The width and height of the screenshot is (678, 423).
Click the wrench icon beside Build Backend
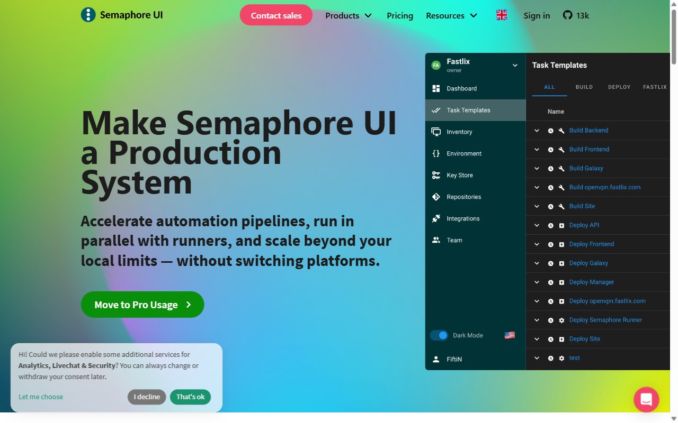tap(561, 131)
